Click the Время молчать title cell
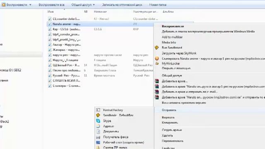265x149 pixels. tap(104, 75)
